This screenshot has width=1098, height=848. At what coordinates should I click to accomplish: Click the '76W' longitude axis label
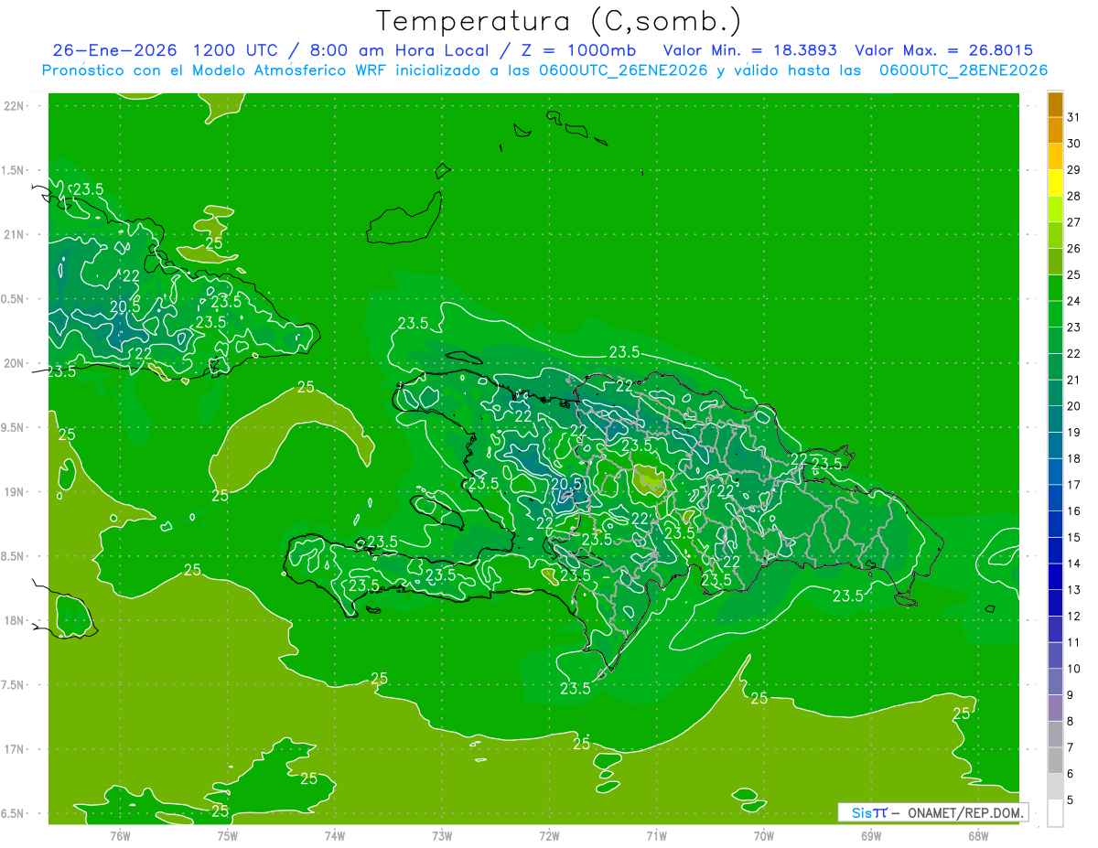120,837
